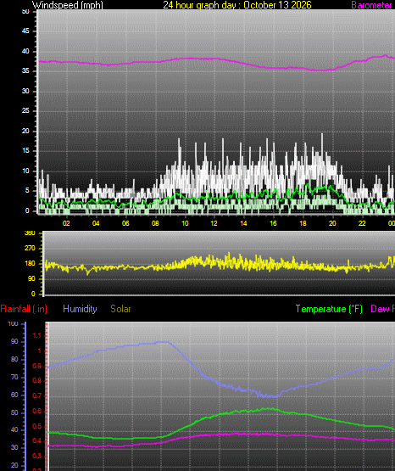Image resolution: width=395 pixels, height=471 pixels.
Task: Click the 30 tick on windspeed axis
Action: pos(25,91)
